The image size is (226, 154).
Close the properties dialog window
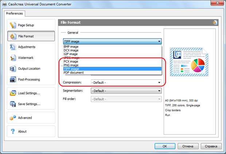coord(218,3)
